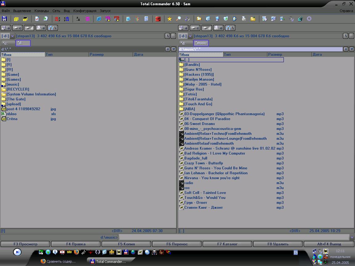This screenshot has width=355, height=266.
Task: Click the F8 Удалить button
Action: pyautogui.click(x=278, y=244)
